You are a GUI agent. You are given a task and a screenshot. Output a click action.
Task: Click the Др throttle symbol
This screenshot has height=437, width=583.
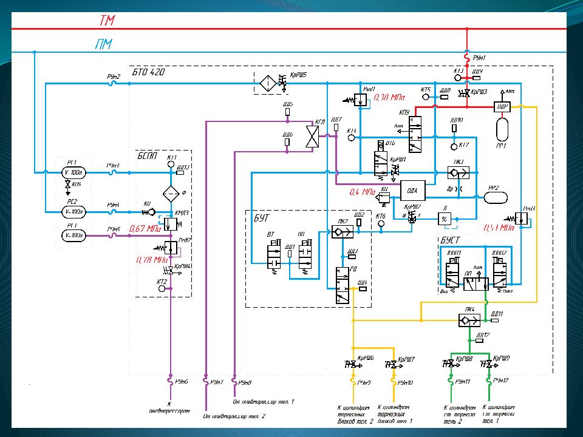459,189
